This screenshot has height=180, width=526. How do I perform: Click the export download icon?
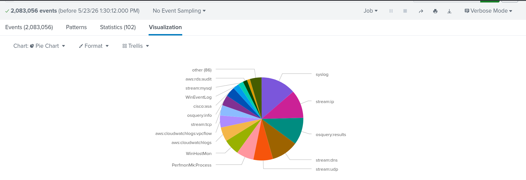[x=449, y=11]
